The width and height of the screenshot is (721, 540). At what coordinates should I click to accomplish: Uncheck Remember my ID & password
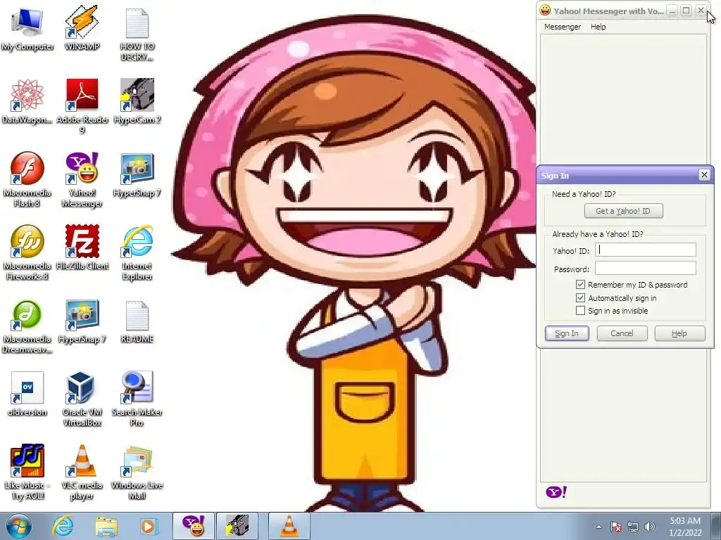[580, 285]
